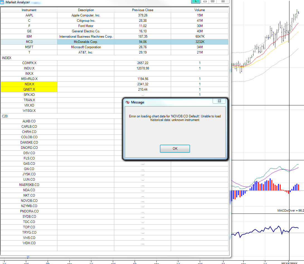Click the 6047K volume value

tap(200, 37)
